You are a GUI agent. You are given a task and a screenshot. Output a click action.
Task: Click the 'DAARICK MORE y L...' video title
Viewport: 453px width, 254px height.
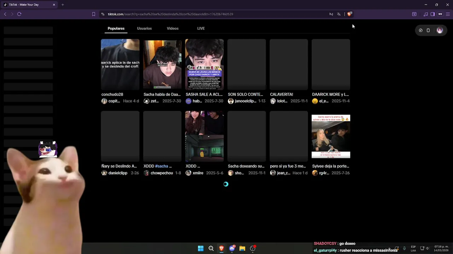330,95
